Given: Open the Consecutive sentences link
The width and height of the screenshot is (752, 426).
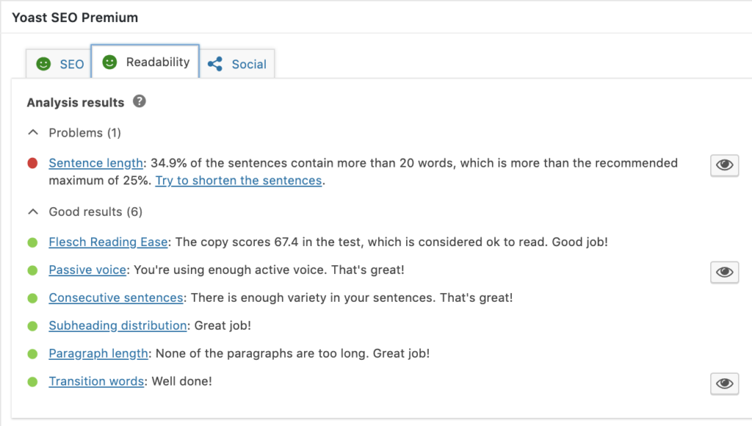Looking at the screenshot, I should [x=116, y=297].
